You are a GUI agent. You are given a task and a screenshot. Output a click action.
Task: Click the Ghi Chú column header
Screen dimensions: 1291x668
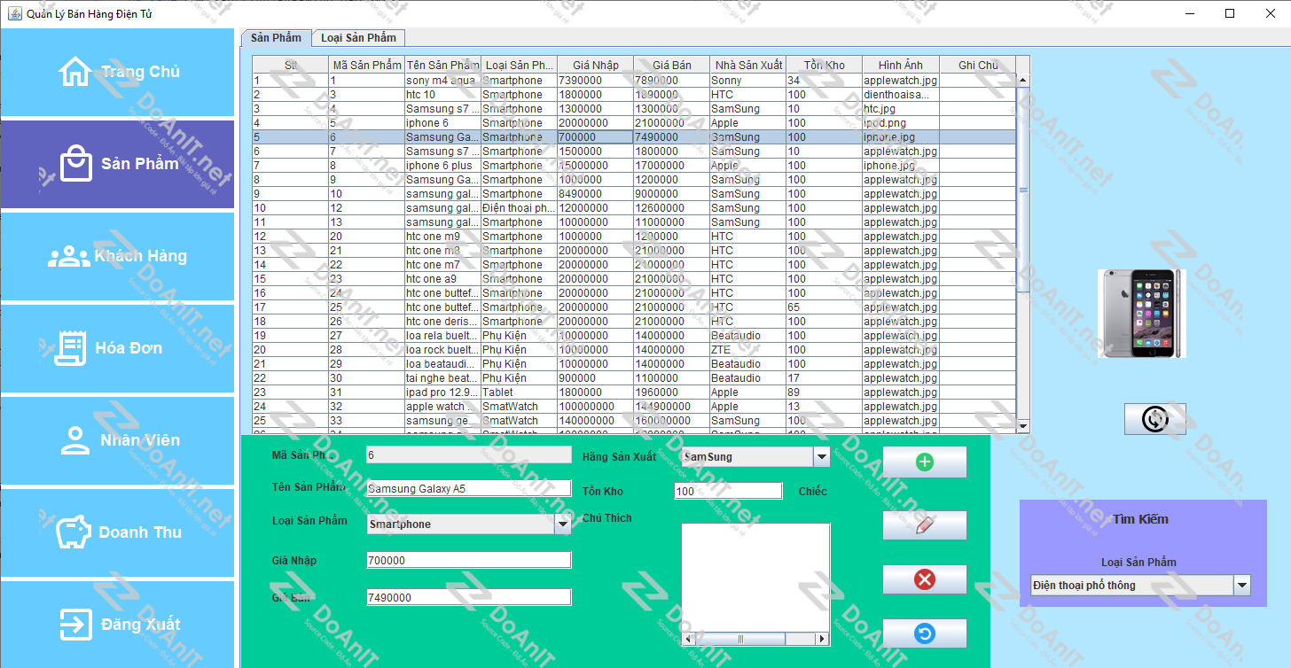[977, 66]
